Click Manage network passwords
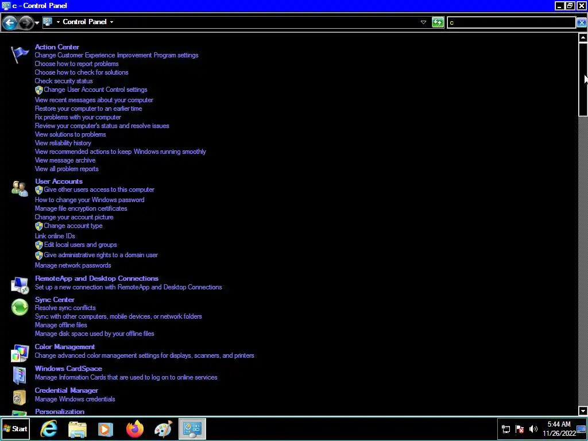588x441 pixels. (x=73, y=265)
